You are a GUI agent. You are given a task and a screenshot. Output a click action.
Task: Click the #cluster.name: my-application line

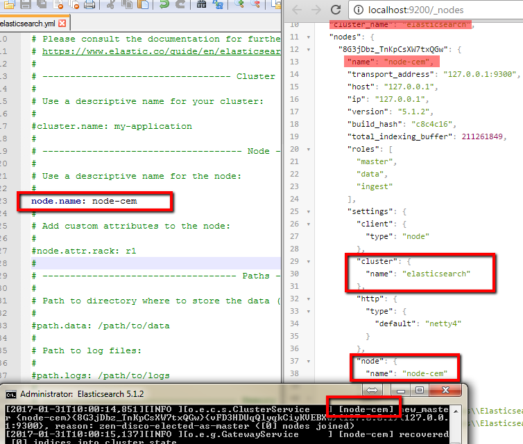112,126
